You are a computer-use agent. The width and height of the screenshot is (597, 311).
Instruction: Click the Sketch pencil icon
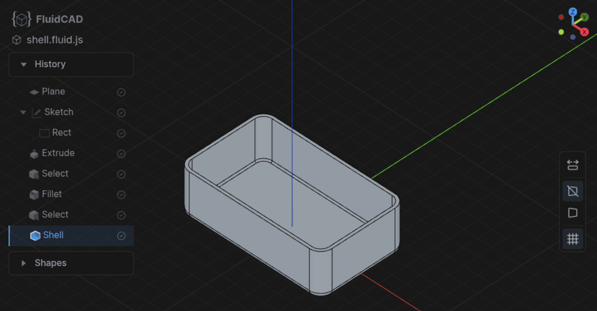pos(37,112)
